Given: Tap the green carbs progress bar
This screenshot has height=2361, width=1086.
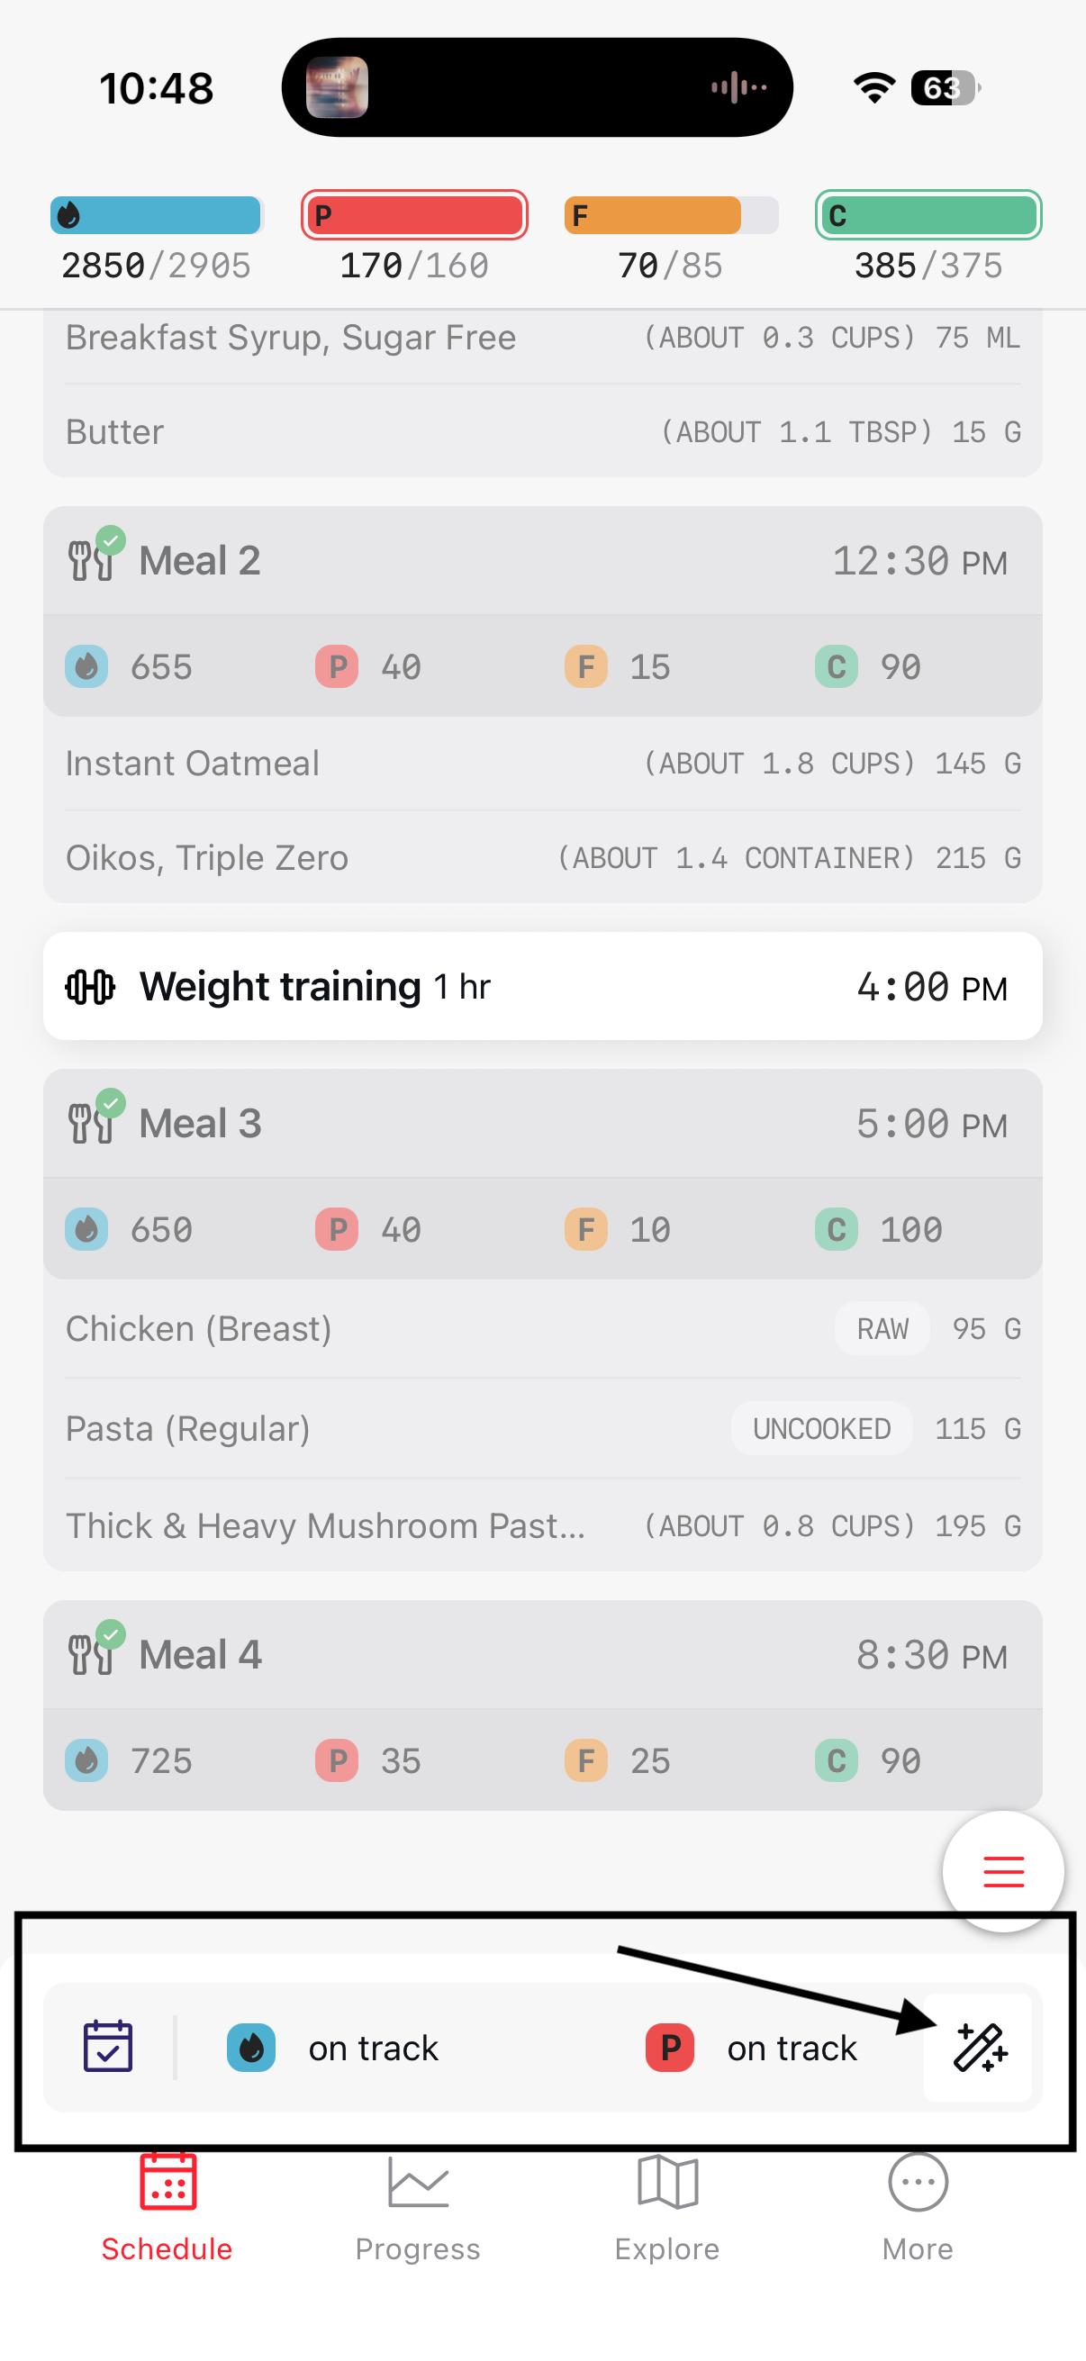Looking at the screenshot, I should (928, 215).
